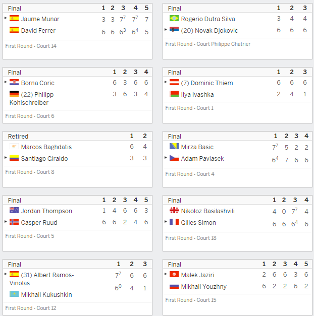Click the winner arrow next to Novak Djokovic
Image resolution: width=314 pixels, height=316 pixels.
[166, 30]
